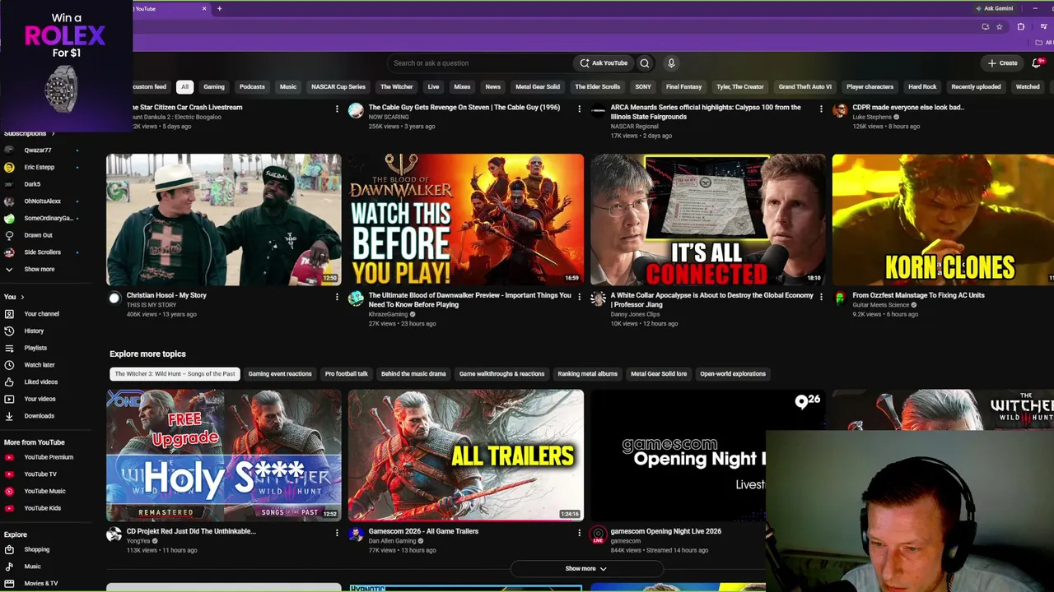Open more options for Christian Hosoi video
The height and width of the screenshot is (592, 1054).
(x=337, y=296)
